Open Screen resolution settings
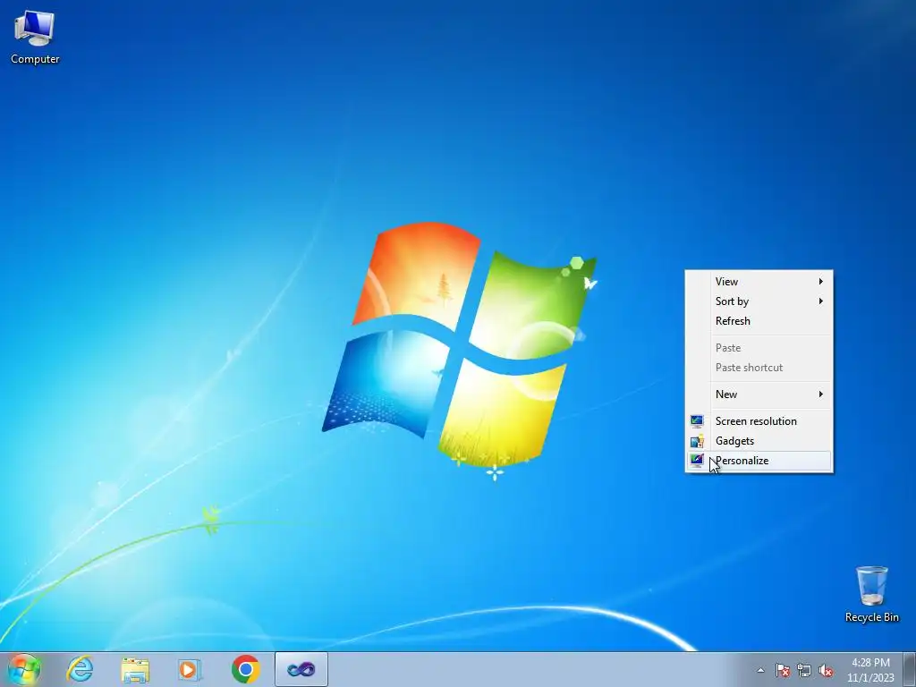The image size is (916, 687). pos(759,421)
